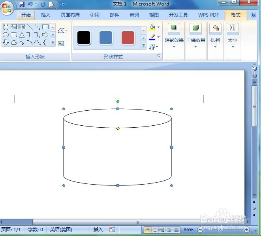The image size is (261, 236).
Task: Open the 页面布局 tab
Action: point(70,15)
